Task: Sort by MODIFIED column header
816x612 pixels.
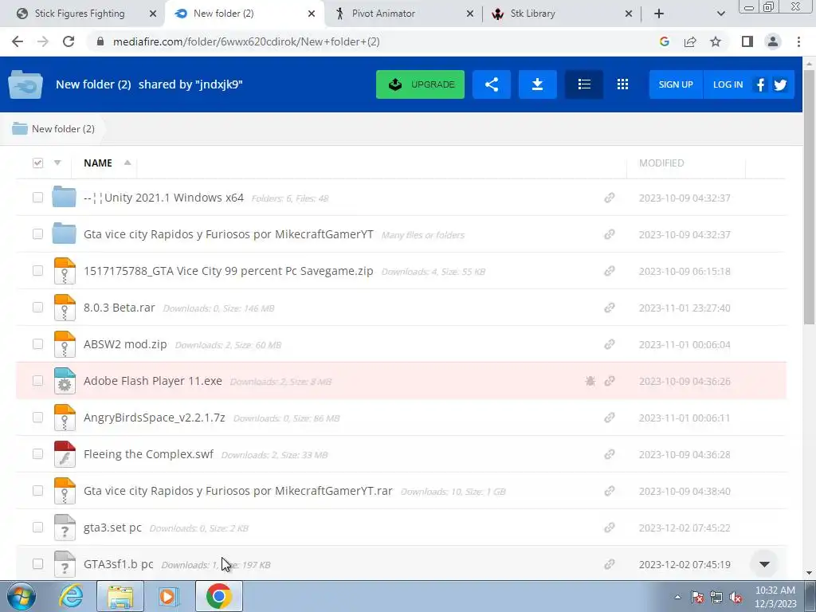Action: [661, 163]
